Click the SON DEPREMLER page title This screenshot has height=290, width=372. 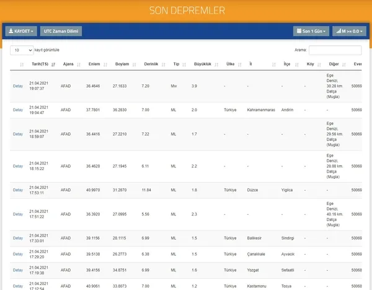pyautogui.click(x=187, y=11)
